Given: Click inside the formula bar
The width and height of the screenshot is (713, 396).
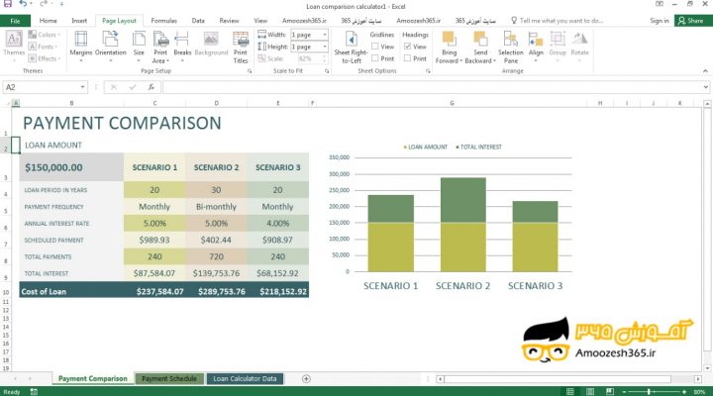Looking at the screenshot, I should (x=432, y=87).
